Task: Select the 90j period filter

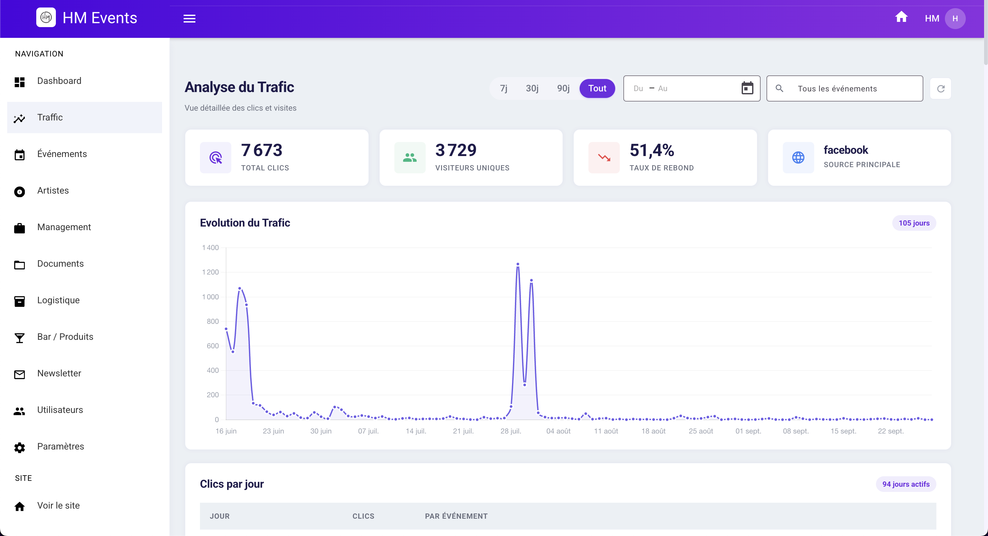Action: coord(563,88)
